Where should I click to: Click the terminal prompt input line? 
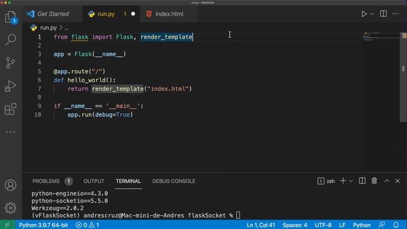pyautogui.click(x=136, y=215)
